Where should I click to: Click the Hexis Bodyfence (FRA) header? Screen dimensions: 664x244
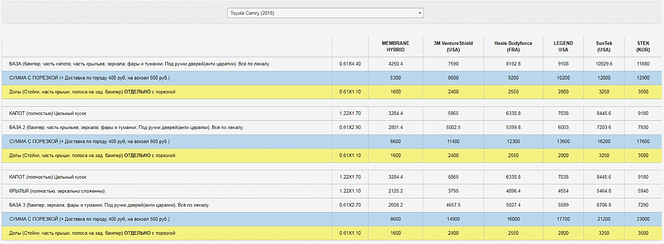point(513,46)
